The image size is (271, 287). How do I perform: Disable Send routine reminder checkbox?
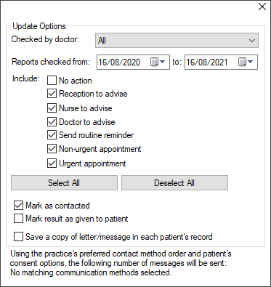point(52,135)
